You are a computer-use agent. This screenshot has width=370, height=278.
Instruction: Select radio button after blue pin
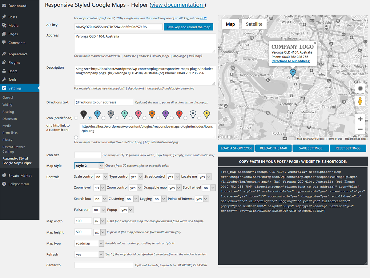pyautogui.click(x=103, y=118)
